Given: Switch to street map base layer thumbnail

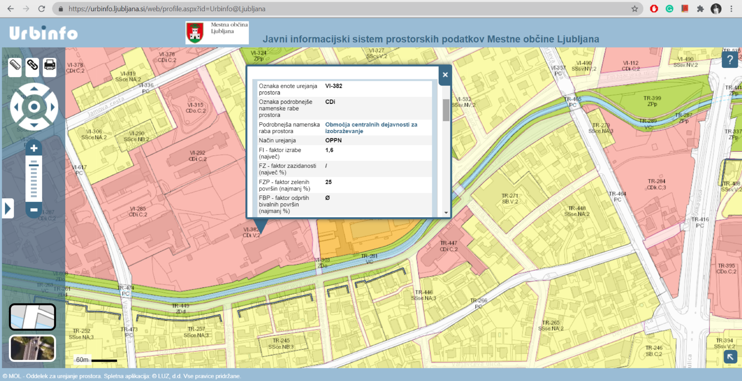Looking at the screenshot, I should tap(32, 317).
